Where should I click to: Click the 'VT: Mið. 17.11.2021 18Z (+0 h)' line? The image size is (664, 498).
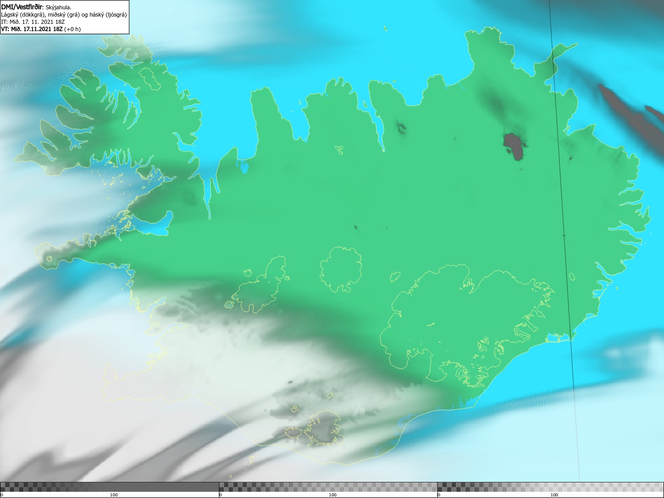tap(41, 29)
